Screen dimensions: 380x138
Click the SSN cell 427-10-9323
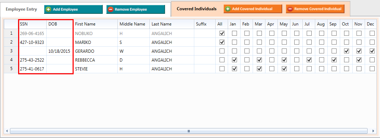(x=32, y=42)
